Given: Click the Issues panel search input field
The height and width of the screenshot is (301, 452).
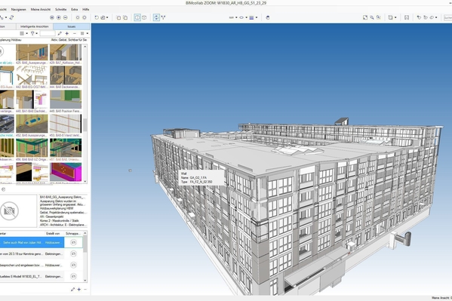Looking at the screenshot, I should [x=48, y=33].
